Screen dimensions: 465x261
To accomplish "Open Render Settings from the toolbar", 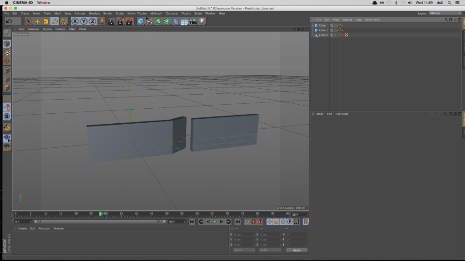I will [x=130, y=21].
